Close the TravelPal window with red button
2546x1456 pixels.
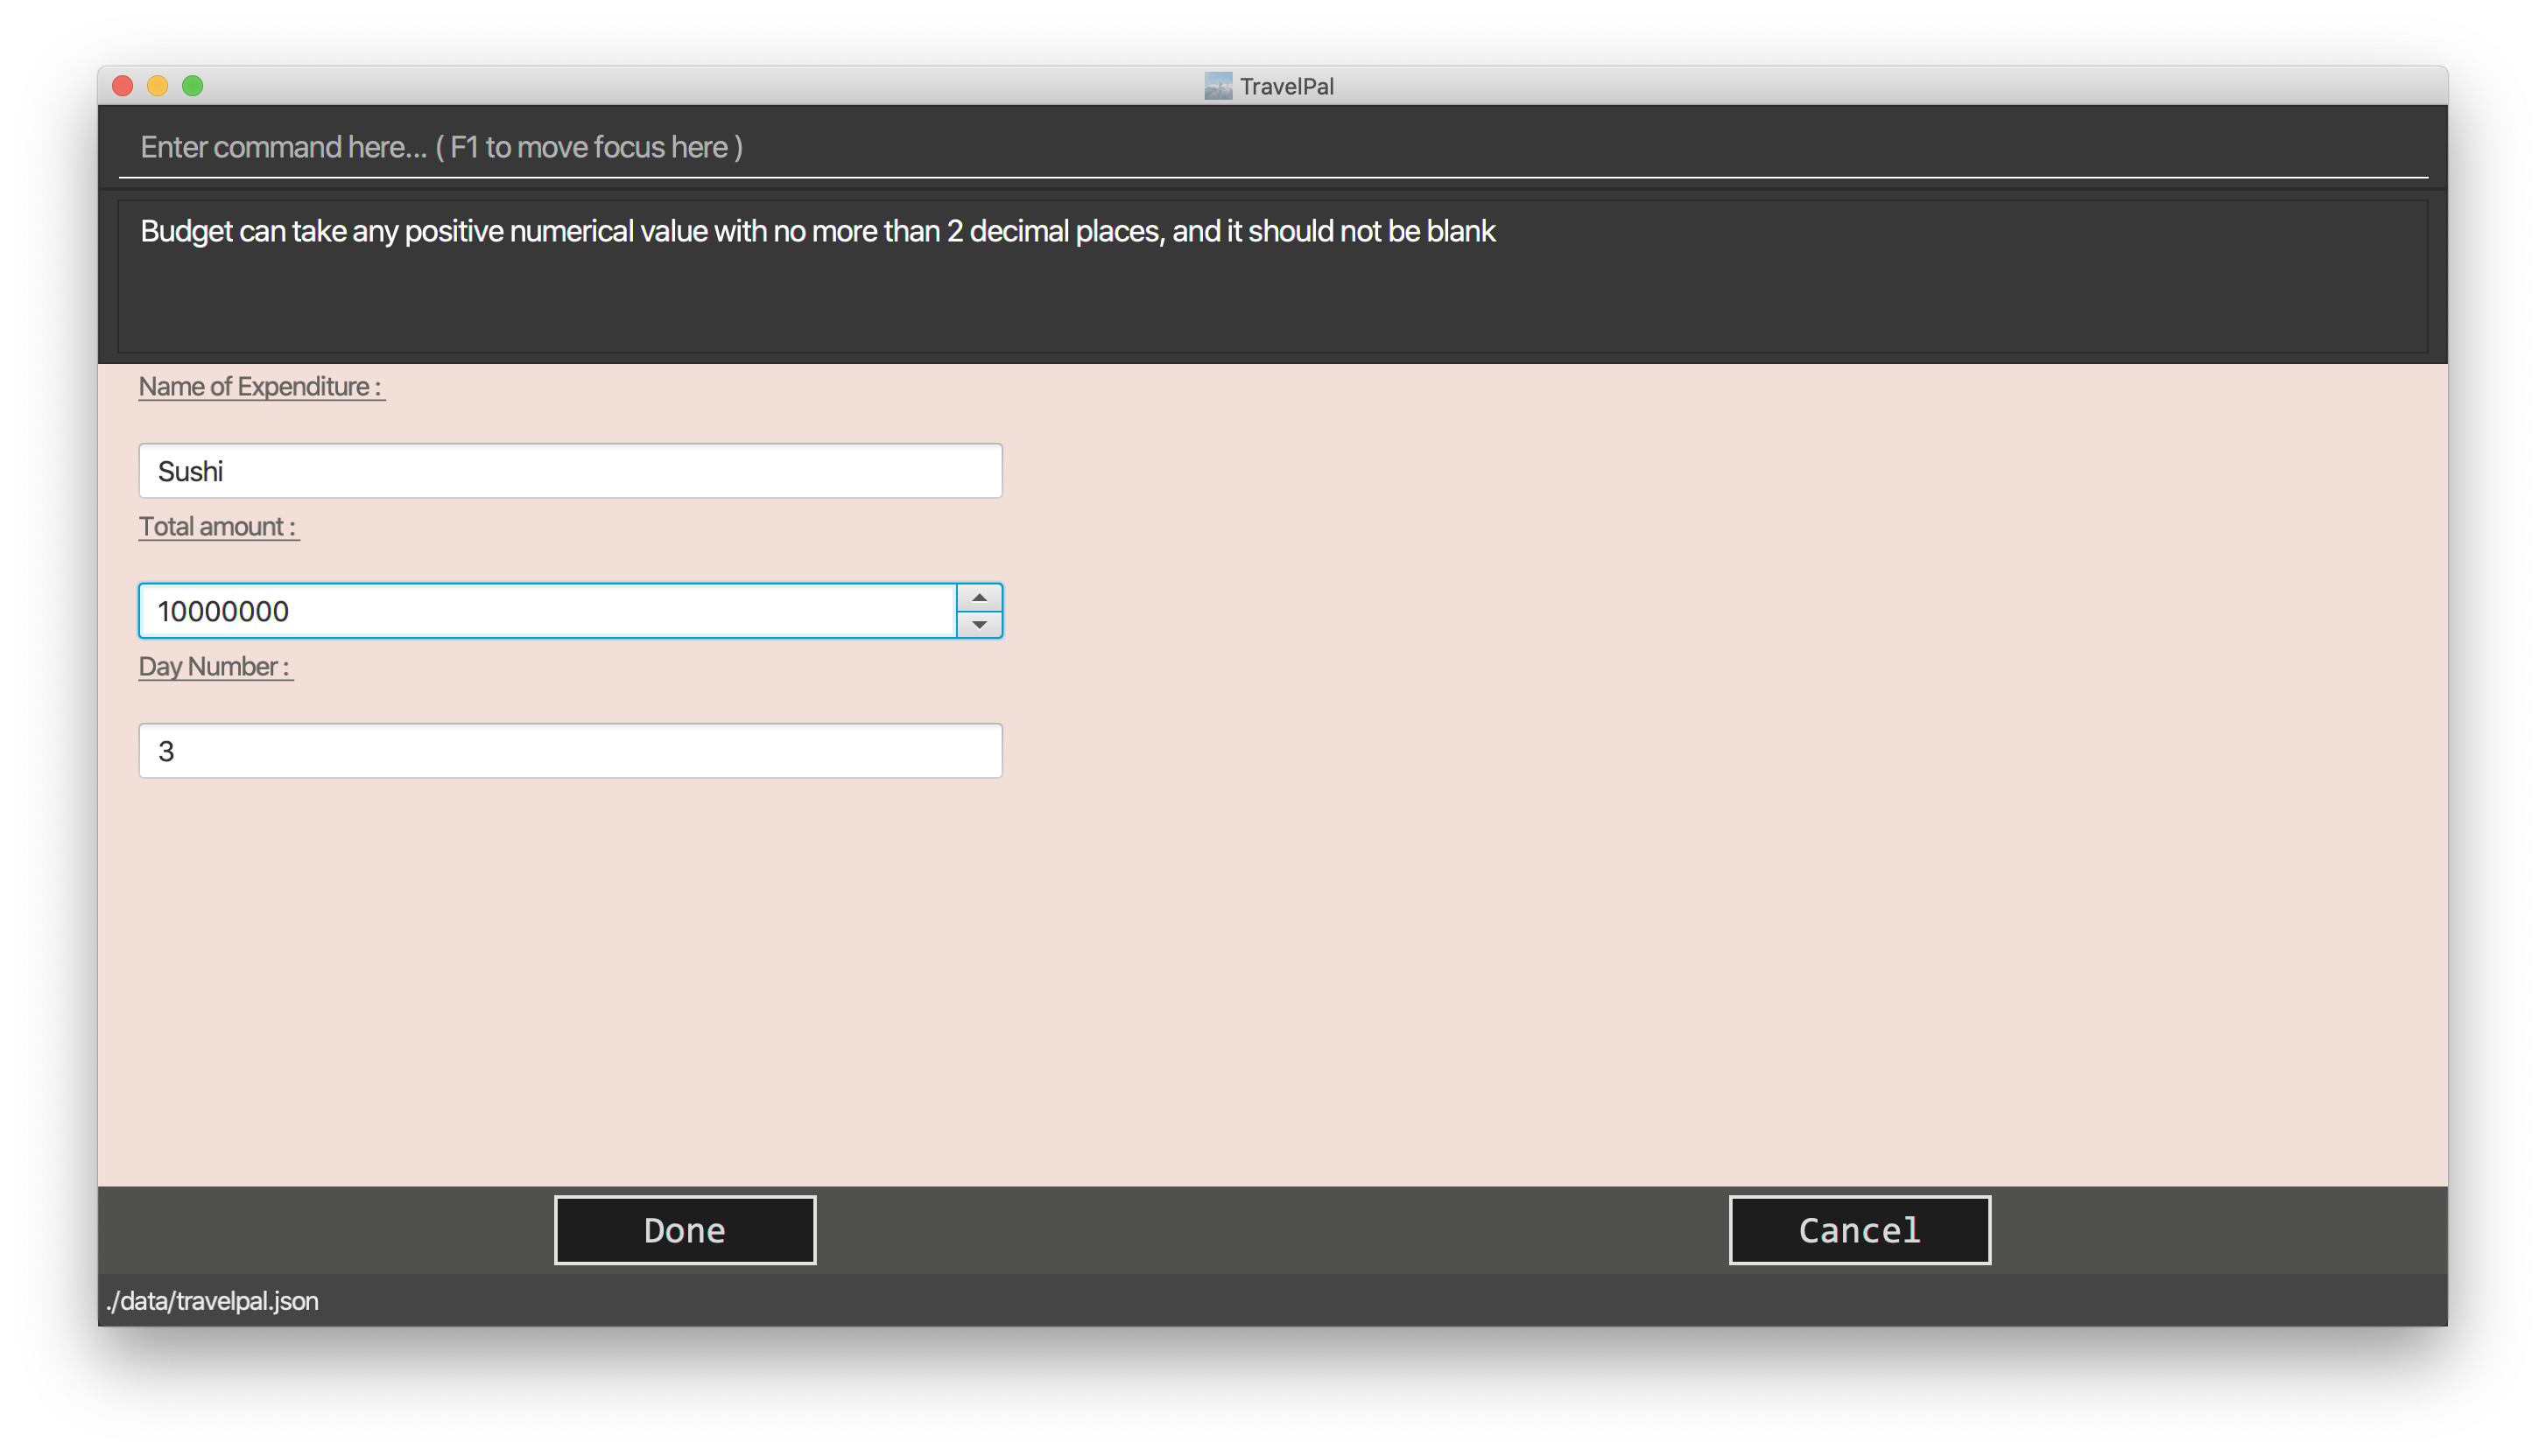[x=123, y=86]
